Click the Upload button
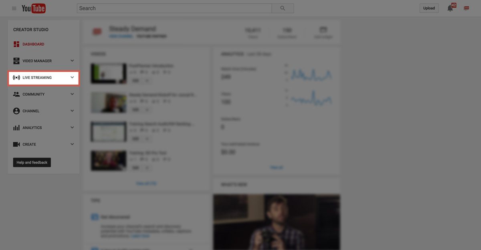The image size is (481, 250). 429,8
